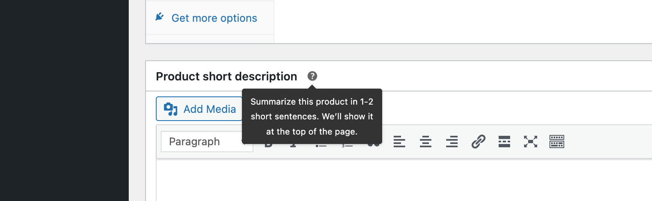Open the Get more options link
Viewport: 652px width, 201px height.
[214, 18]
